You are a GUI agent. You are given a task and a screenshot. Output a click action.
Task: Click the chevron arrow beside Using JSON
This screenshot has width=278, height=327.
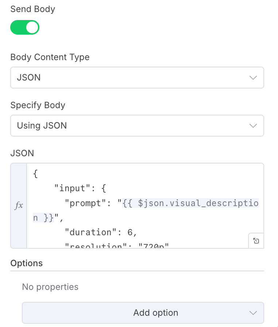pyautogui.click(x=253, y=126)
